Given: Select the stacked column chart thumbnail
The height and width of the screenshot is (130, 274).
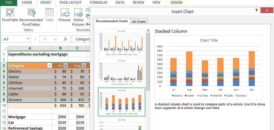Looking at the screenshot, I should click(122, 102).
